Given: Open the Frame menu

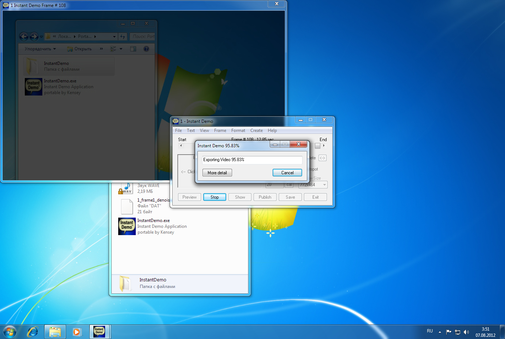Looking at the screenshot, I should pyautogui.click(x=220, y=130).
